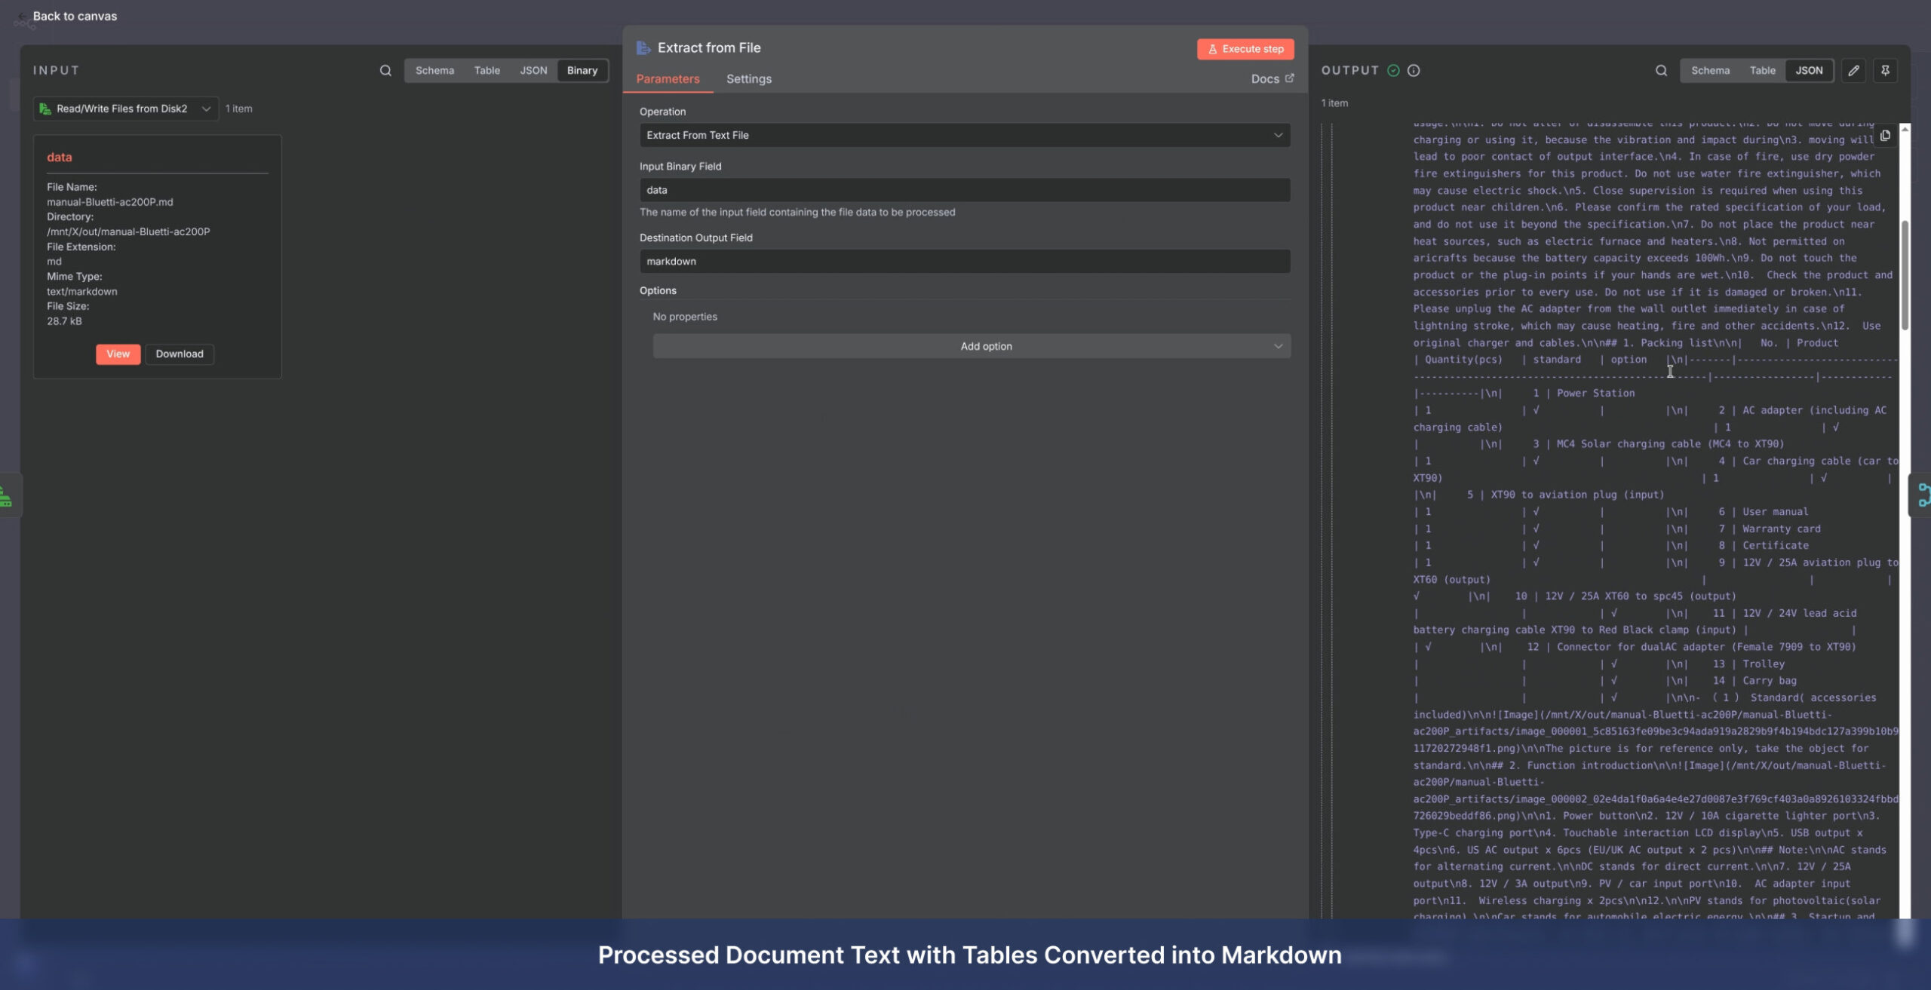
Task: Open Docs external link
Action: click(1272, 78)
